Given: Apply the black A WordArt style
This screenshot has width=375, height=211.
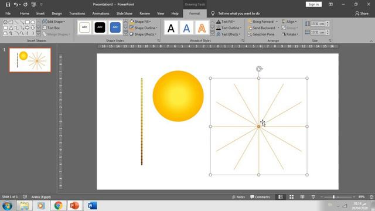Looking at the screenshot, I should pyautogui.click(x=171, y=28).
